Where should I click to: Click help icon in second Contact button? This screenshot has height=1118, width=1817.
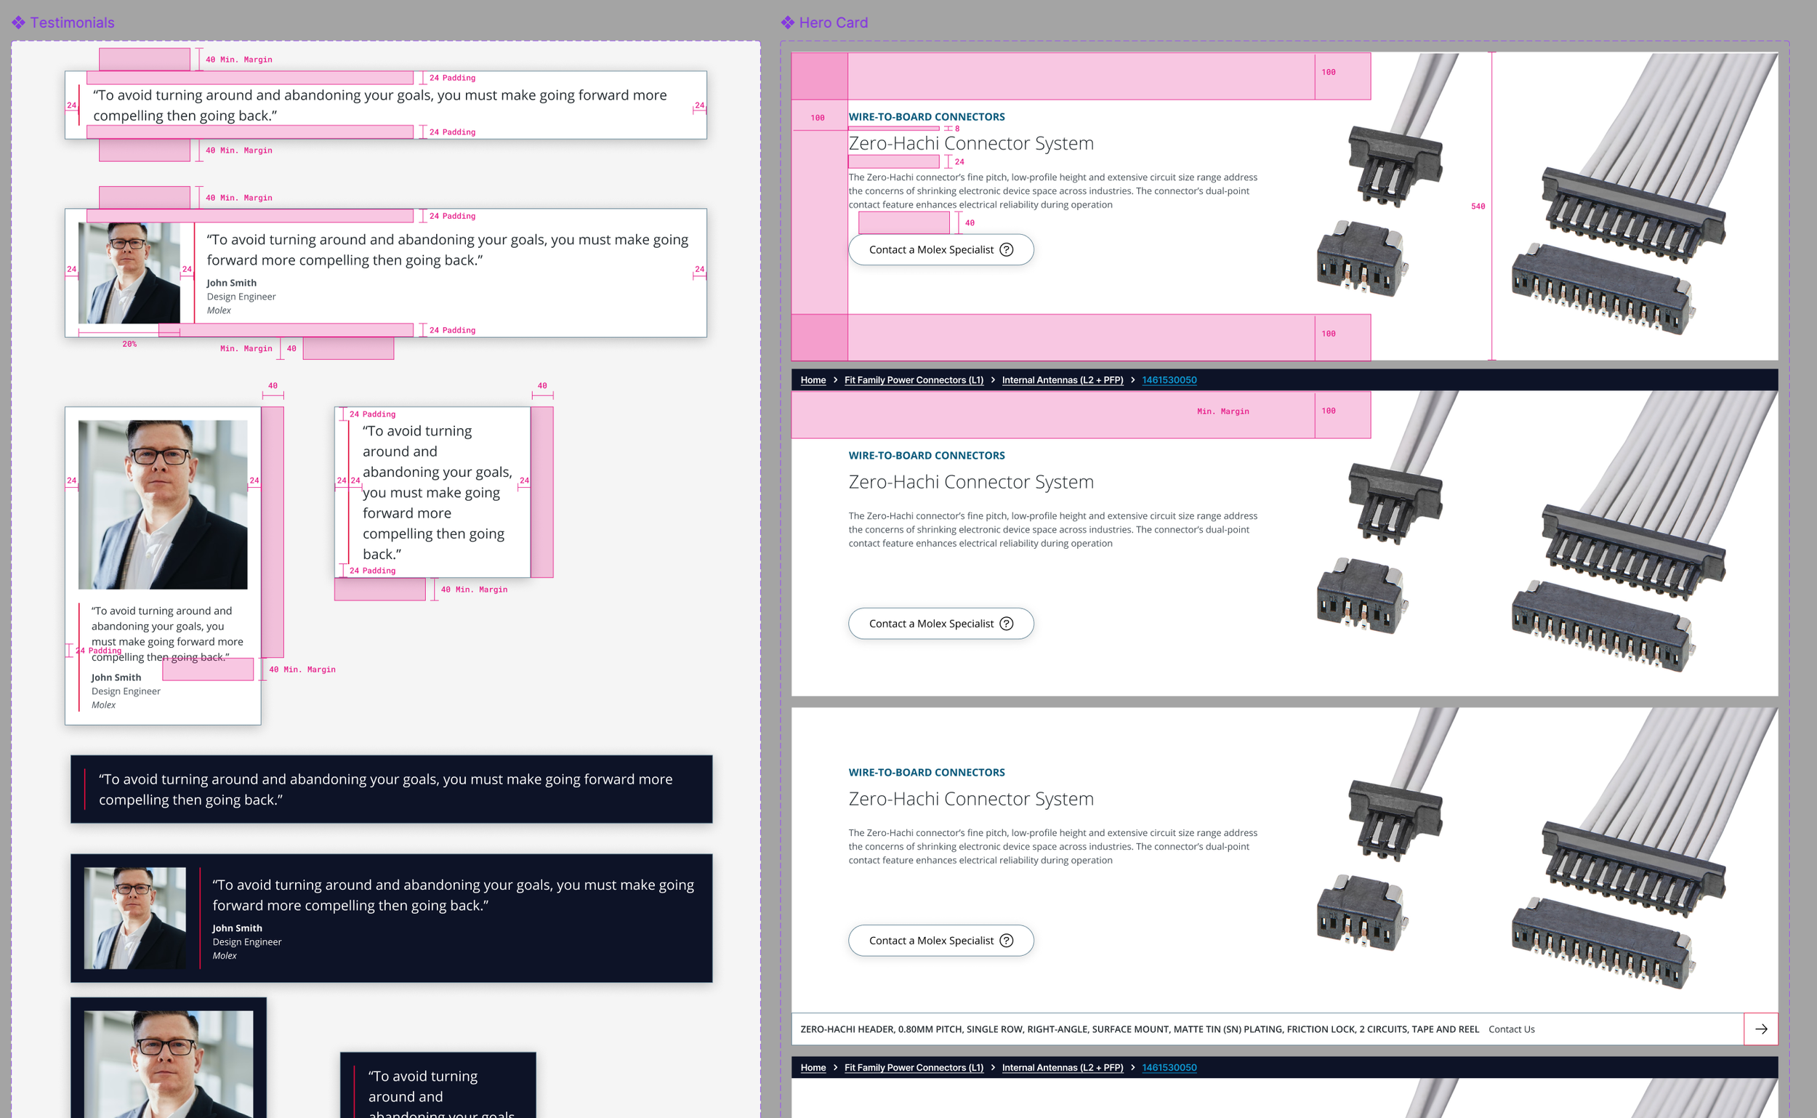[1006, 624]
